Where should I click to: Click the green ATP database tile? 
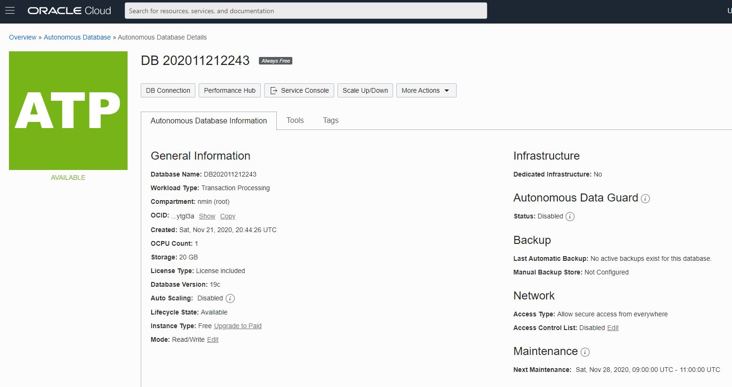(x=68, y=111)
